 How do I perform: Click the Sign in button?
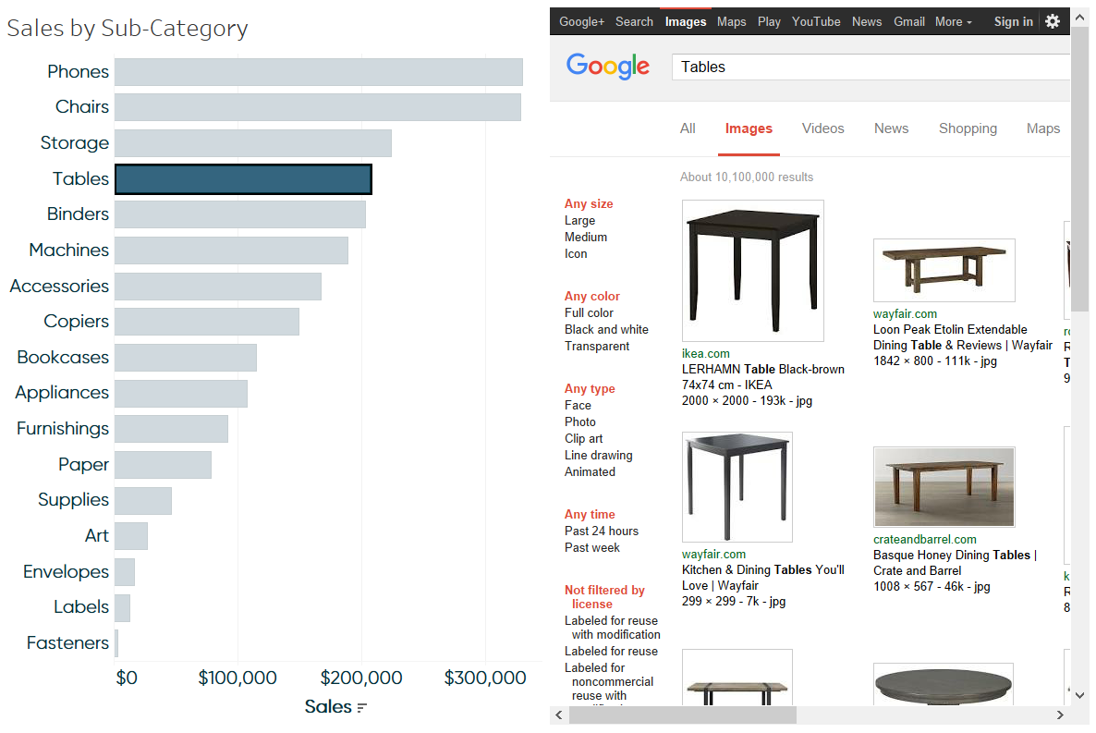pyautogui.click(x=1014, y=21)
